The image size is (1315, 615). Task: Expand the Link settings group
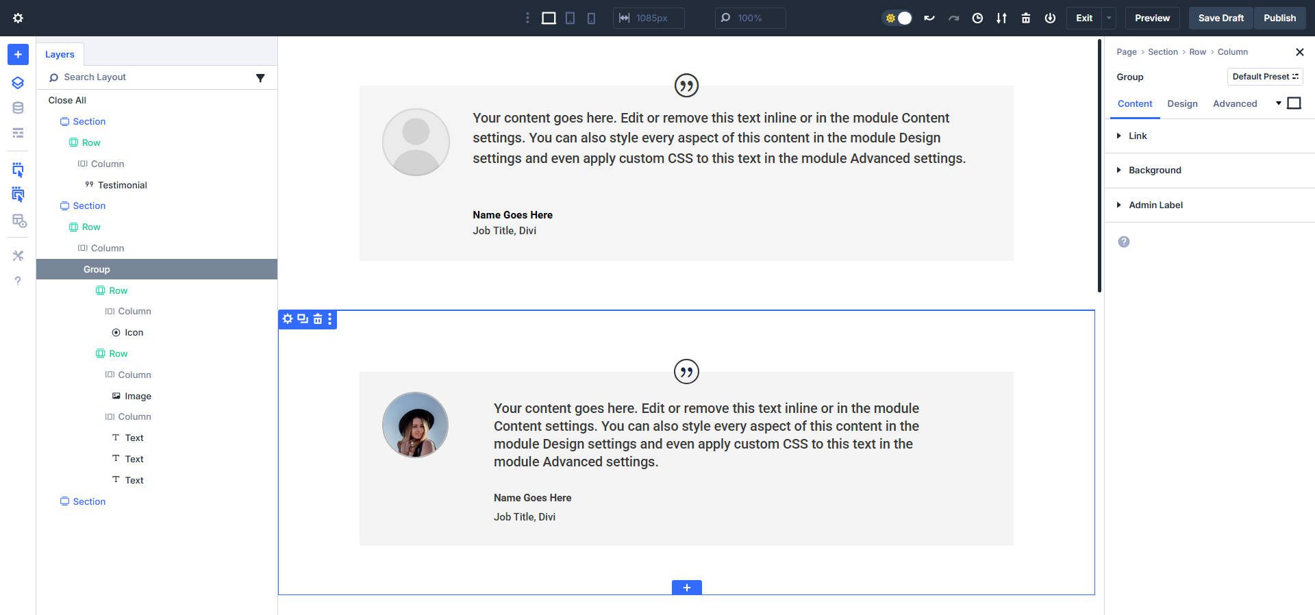point(1138,136)
